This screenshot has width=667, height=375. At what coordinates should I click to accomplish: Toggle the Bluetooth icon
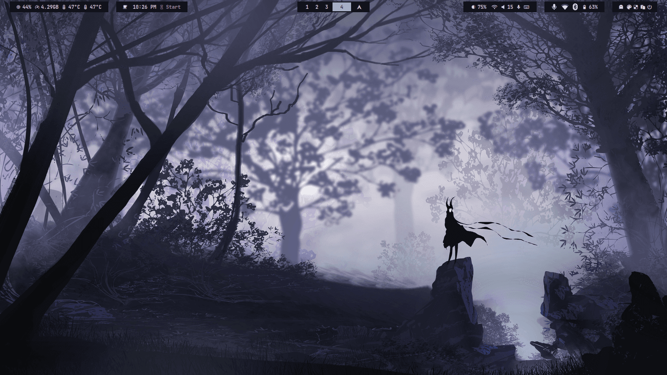click(x=575, y=7)
